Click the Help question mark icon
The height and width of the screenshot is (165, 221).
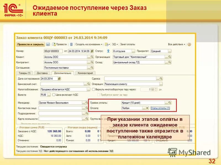click(189, 44)
